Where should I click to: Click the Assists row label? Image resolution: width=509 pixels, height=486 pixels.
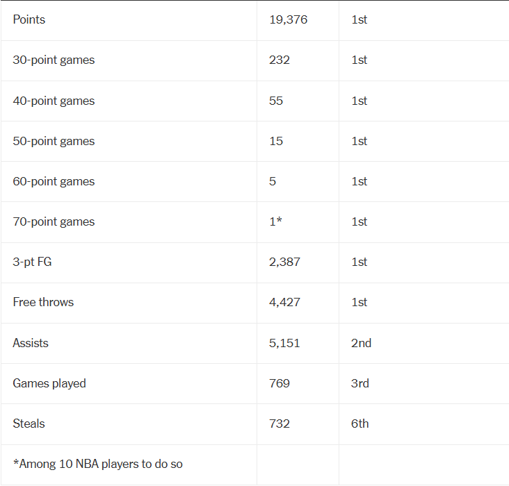(x=31, y=343)
